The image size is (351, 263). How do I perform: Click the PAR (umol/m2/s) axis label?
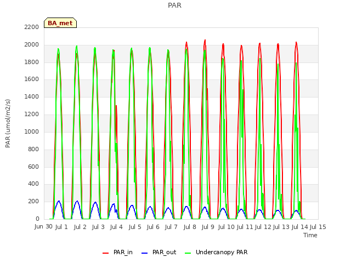[x=8, y=123]
